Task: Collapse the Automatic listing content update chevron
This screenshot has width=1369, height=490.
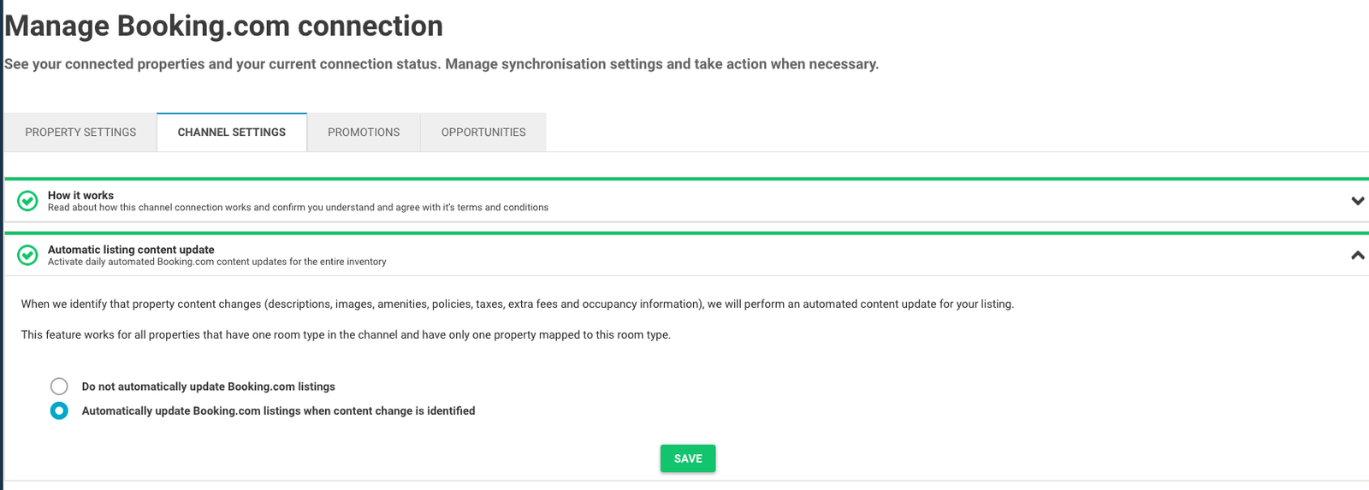Action: point(1357,255)
